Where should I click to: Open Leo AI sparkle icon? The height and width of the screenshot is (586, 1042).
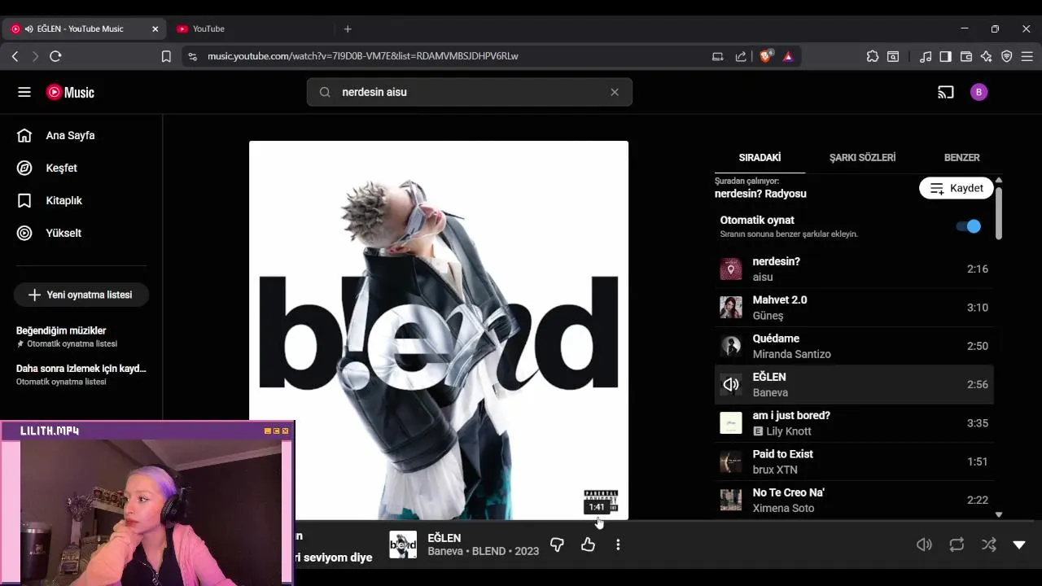click(x=987, y=56)
